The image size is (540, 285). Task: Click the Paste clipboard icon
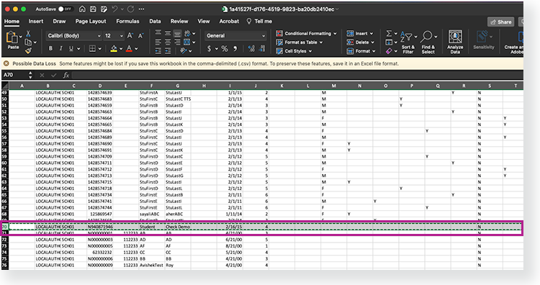click(12, 37)
